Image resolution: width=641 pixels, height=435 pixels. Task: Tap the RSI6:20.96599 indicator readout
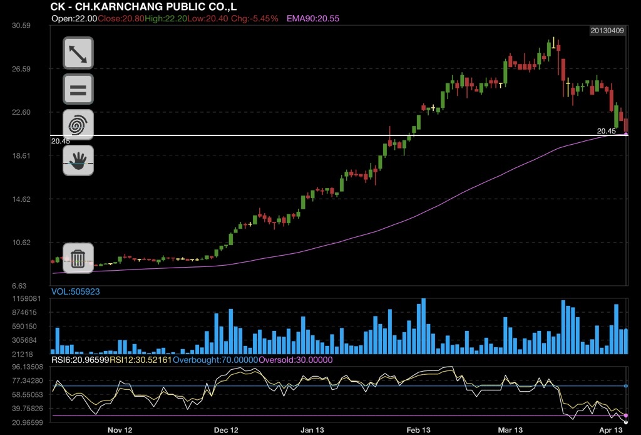80,360
